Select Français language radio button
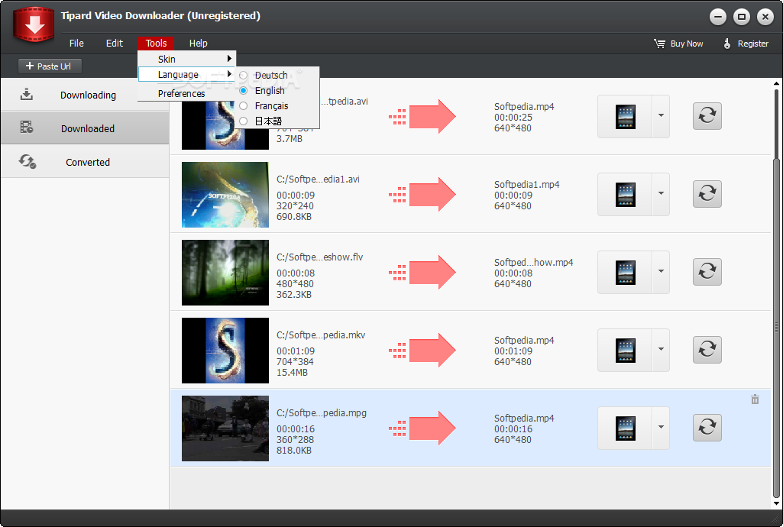This screenshot has width=783, height=527. (x=243, y=106)
